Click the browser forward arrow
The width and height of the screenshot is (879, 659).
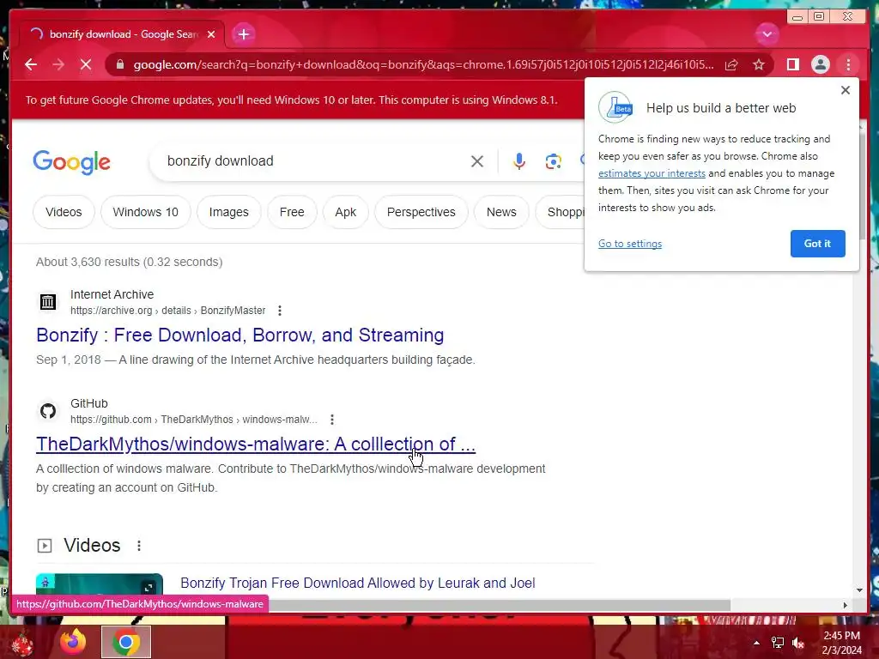58,64
